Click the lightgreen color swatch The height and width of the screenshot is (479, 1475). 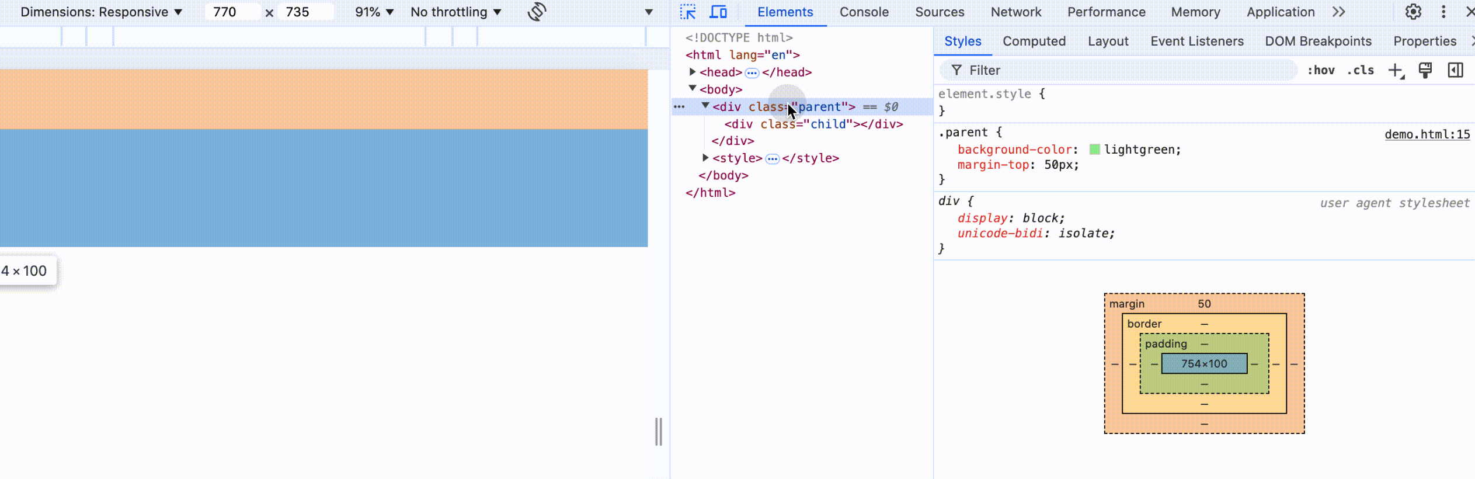pos(1095,150)
